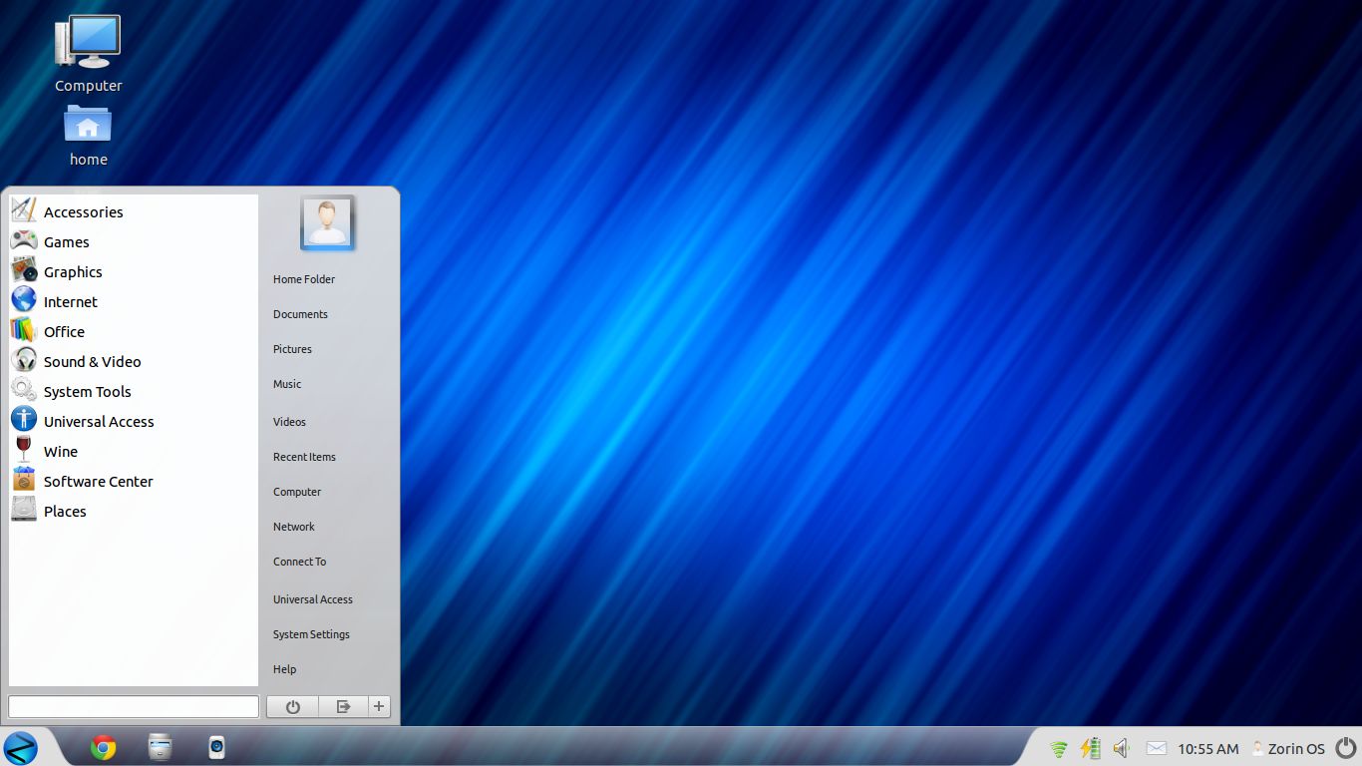Expand the Games category
The width and height of the screenshot is (1362, 766).
click(x=66, y=241)
